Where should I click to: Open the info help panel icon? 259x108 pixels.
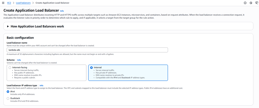tap(245, 3)
